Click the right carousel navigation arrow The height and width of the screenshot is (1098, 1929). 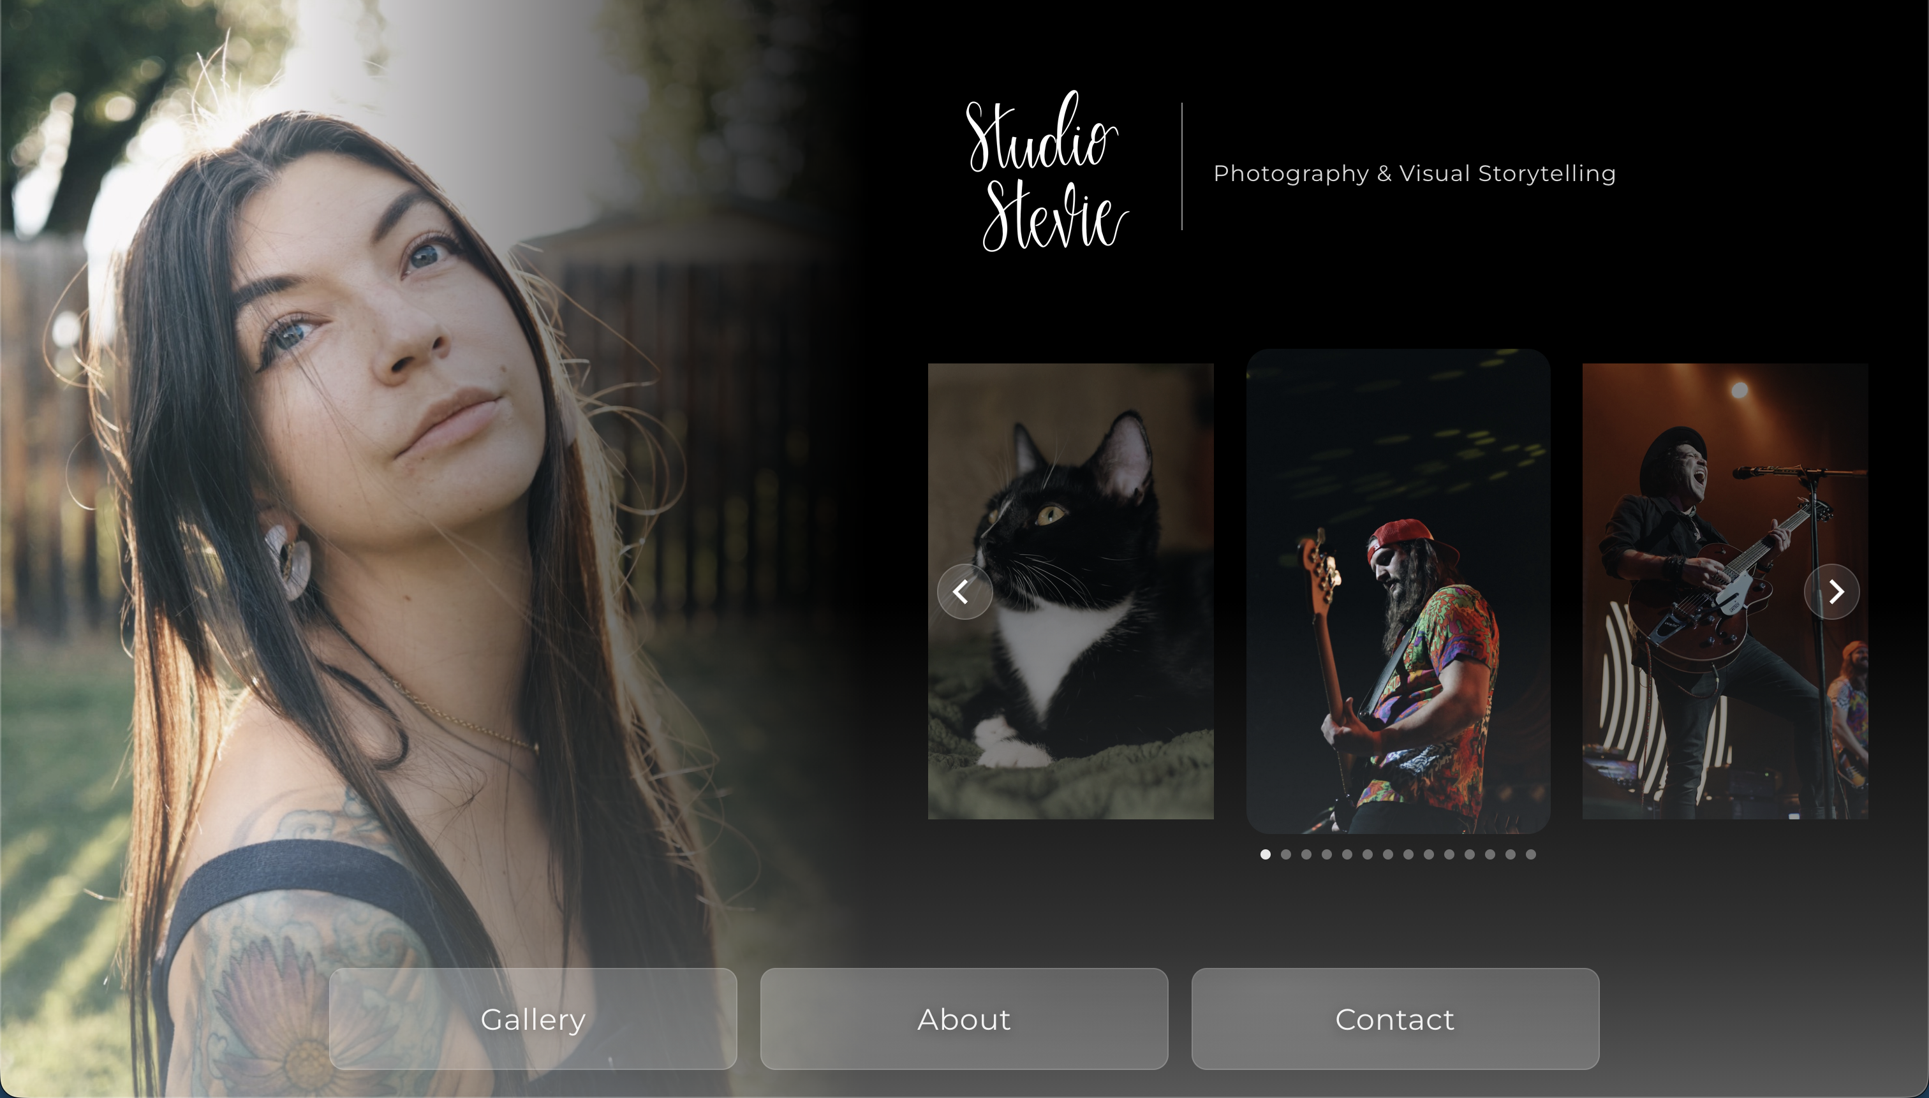pos(1833,591)
